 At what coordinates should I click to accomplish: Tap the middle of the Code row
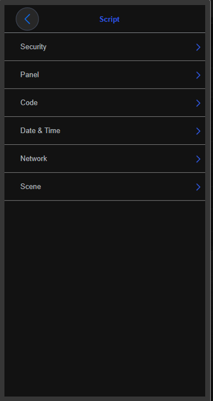click(x=105, y=103)
